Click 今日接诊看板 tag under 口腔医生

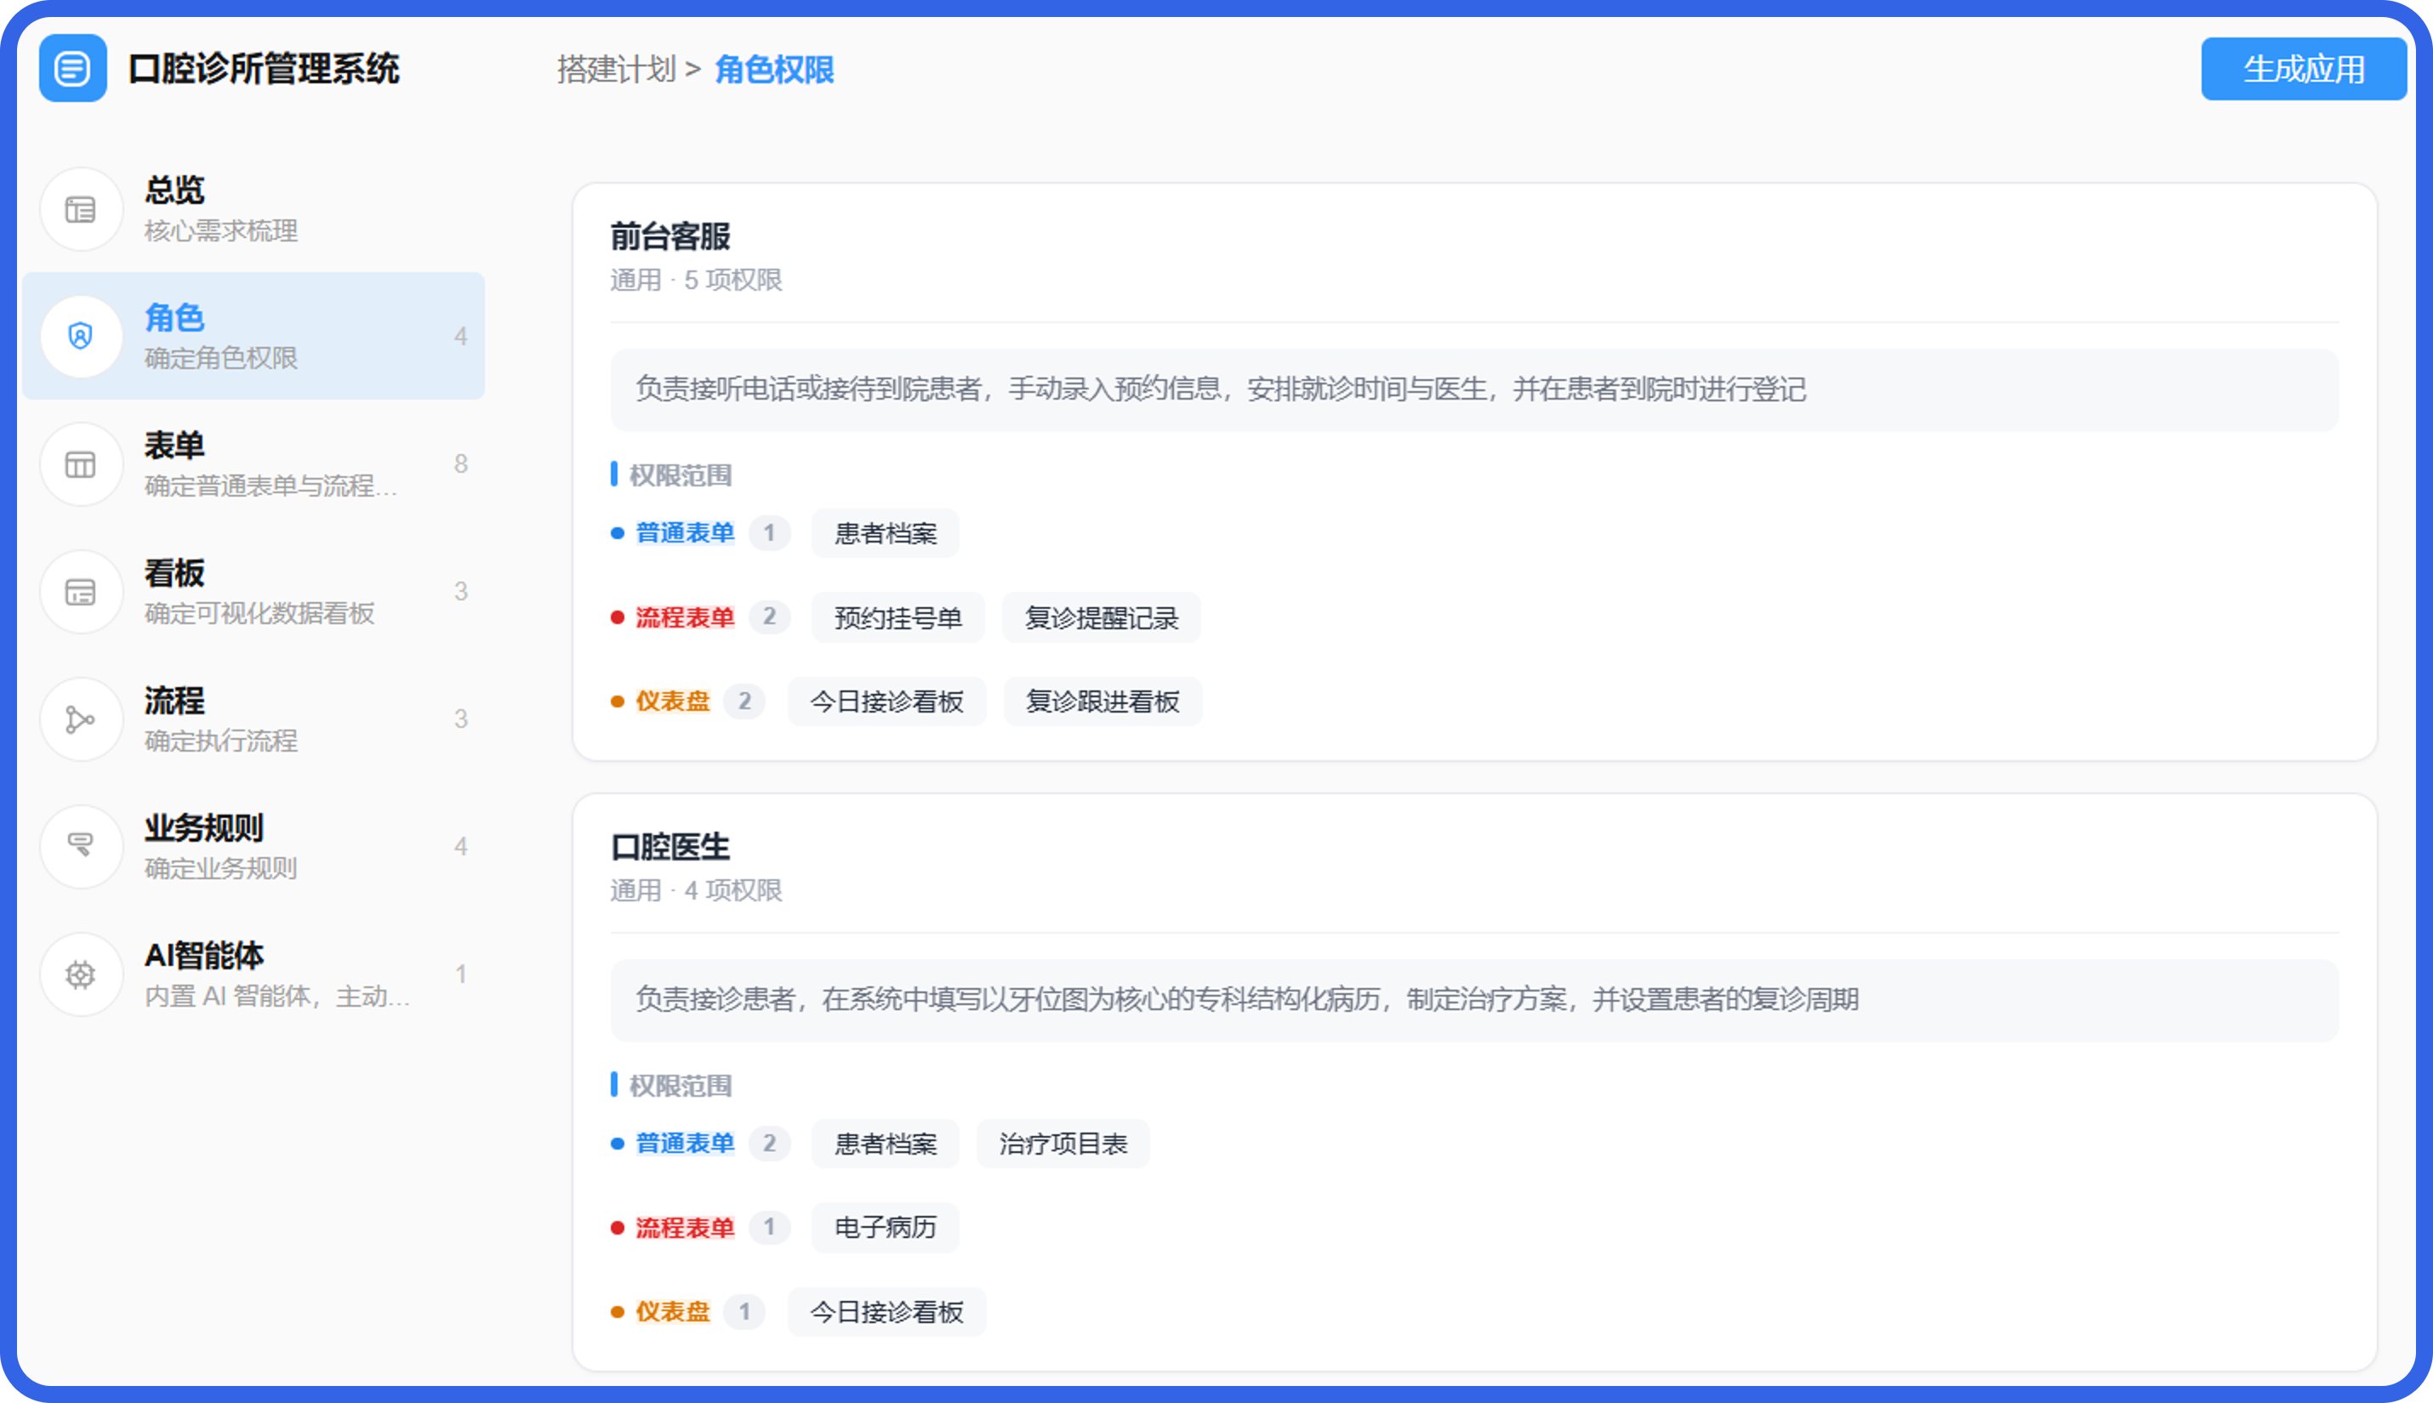pos(886,1312)
